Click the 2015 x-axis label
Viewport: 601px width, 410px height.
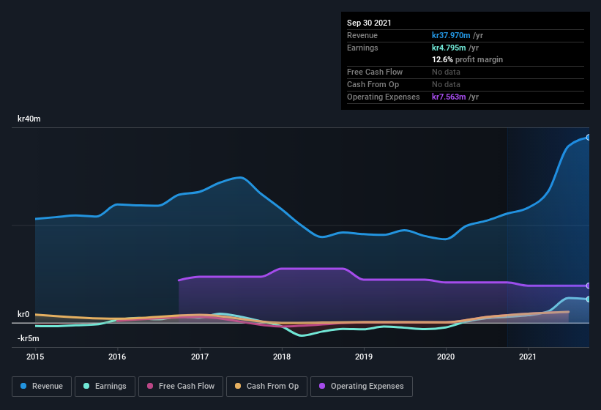pyautogui.click(x=35, y=357)
